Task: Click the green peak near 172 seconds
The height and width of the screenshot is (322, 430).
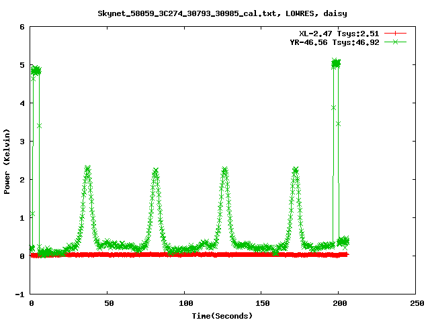Action: pyautogui.click(x=296, y=170)
